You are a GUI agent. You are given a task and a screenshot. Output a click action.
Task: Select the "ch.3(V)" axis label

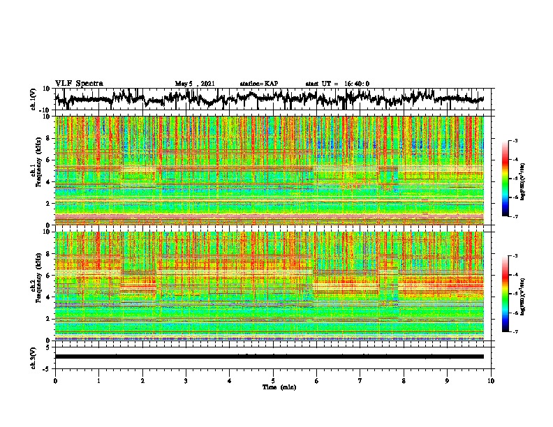(x=34, y=358)
